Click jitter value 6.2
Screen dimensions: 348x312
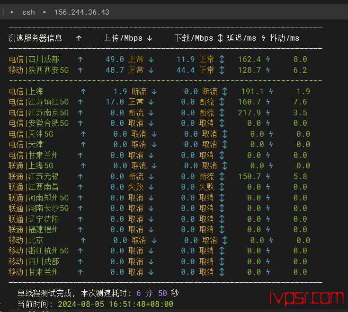point(300,70)
